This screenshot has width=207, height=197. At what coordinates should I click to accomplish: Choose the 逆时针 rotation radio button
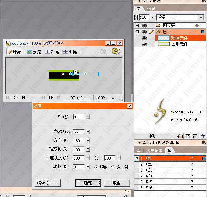113,167
